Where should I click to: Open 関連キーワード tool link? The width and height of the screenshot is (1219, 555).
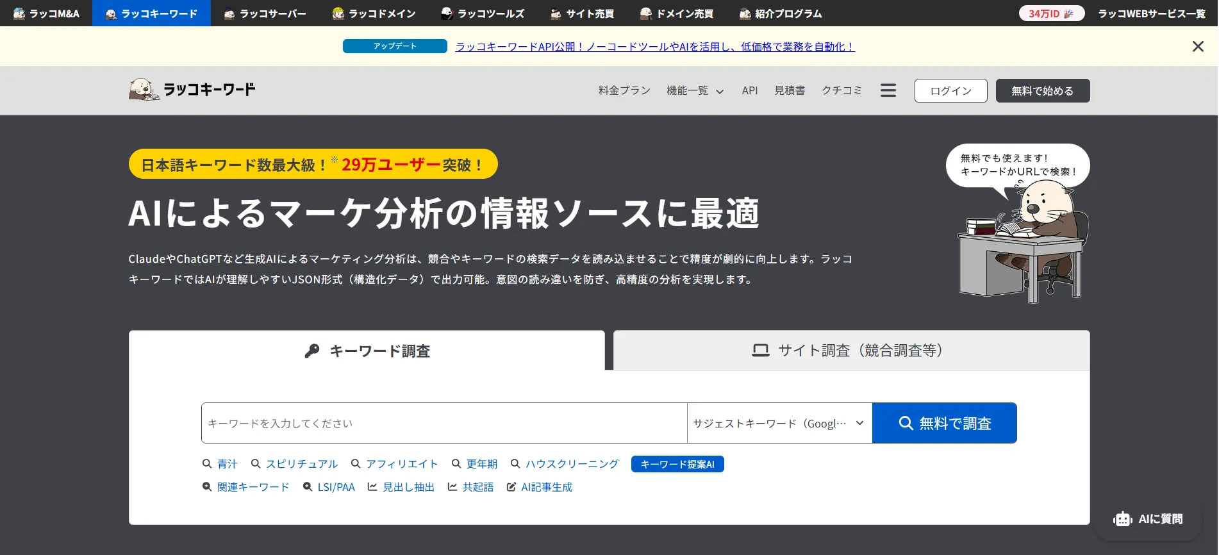click(245, 487)
